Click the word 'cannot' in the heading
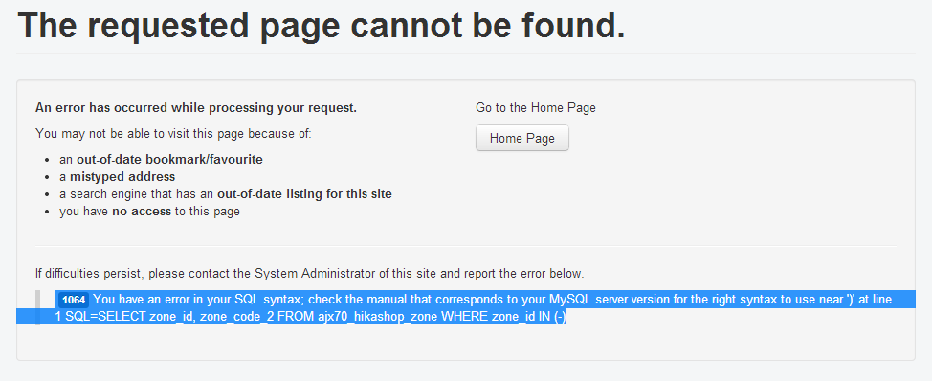This screenshot has width=932, height=381. click(x=405, y=26)
